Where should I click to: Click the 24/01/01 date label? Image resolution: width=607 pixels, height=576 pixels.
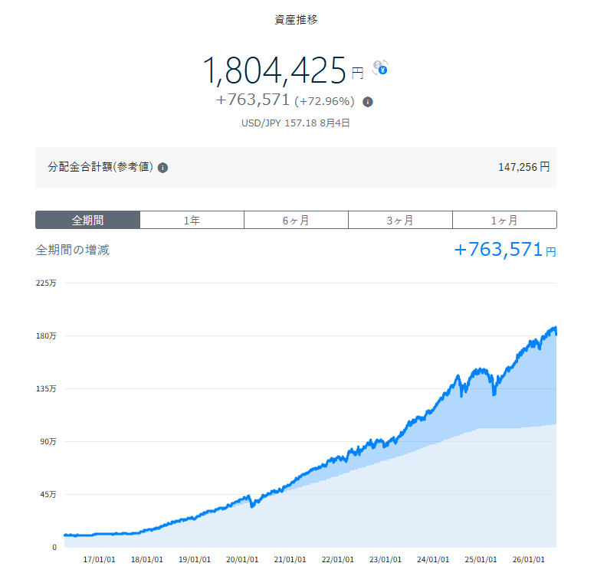point(433,559)
